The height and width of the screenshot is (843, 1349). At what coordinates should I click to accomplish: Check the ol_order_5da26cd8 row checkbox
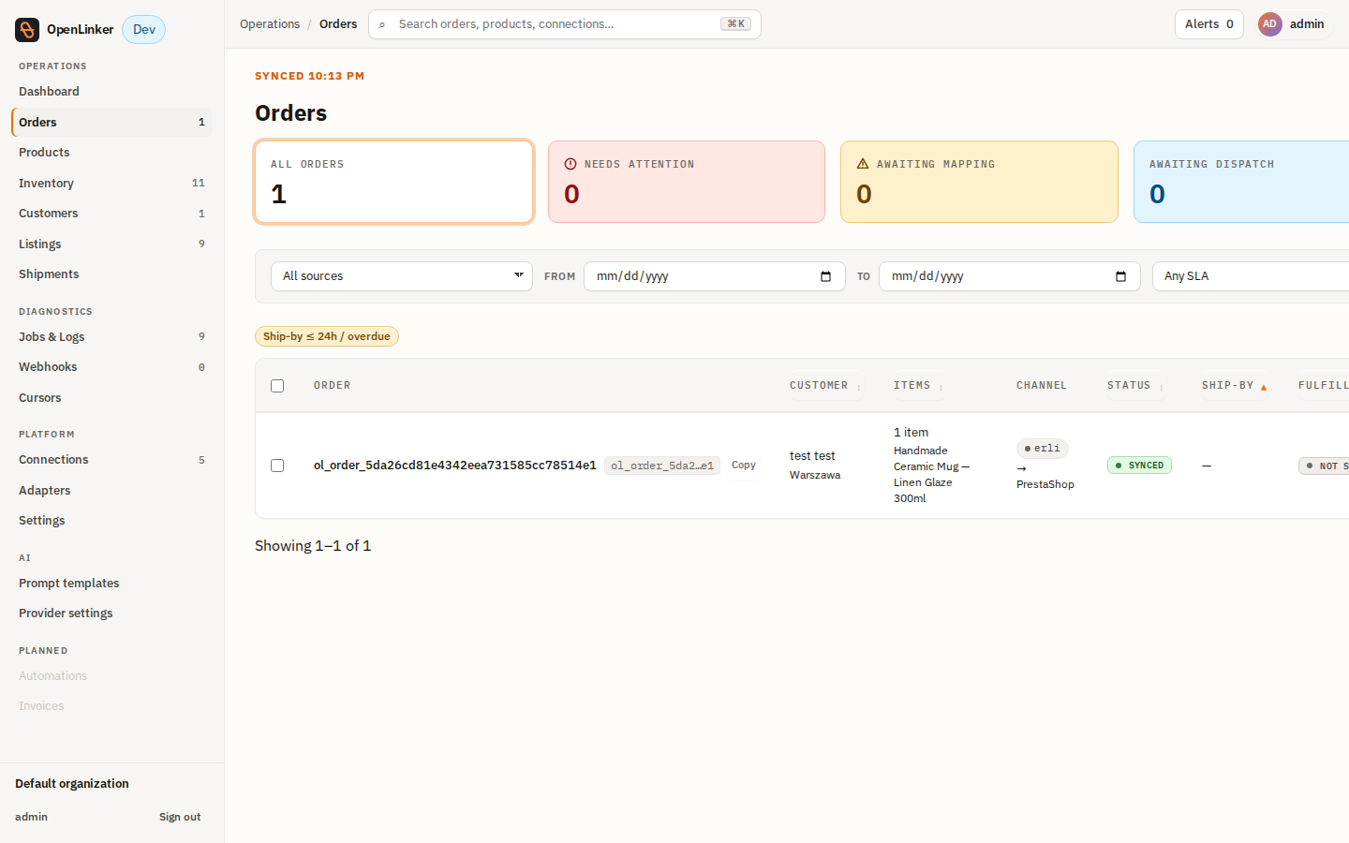pos(277,466)
